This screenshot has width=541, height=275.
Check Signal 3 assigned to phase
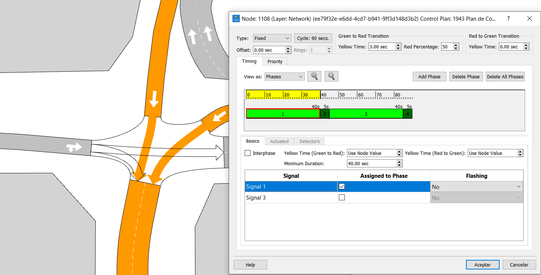(x=342, y=198)
